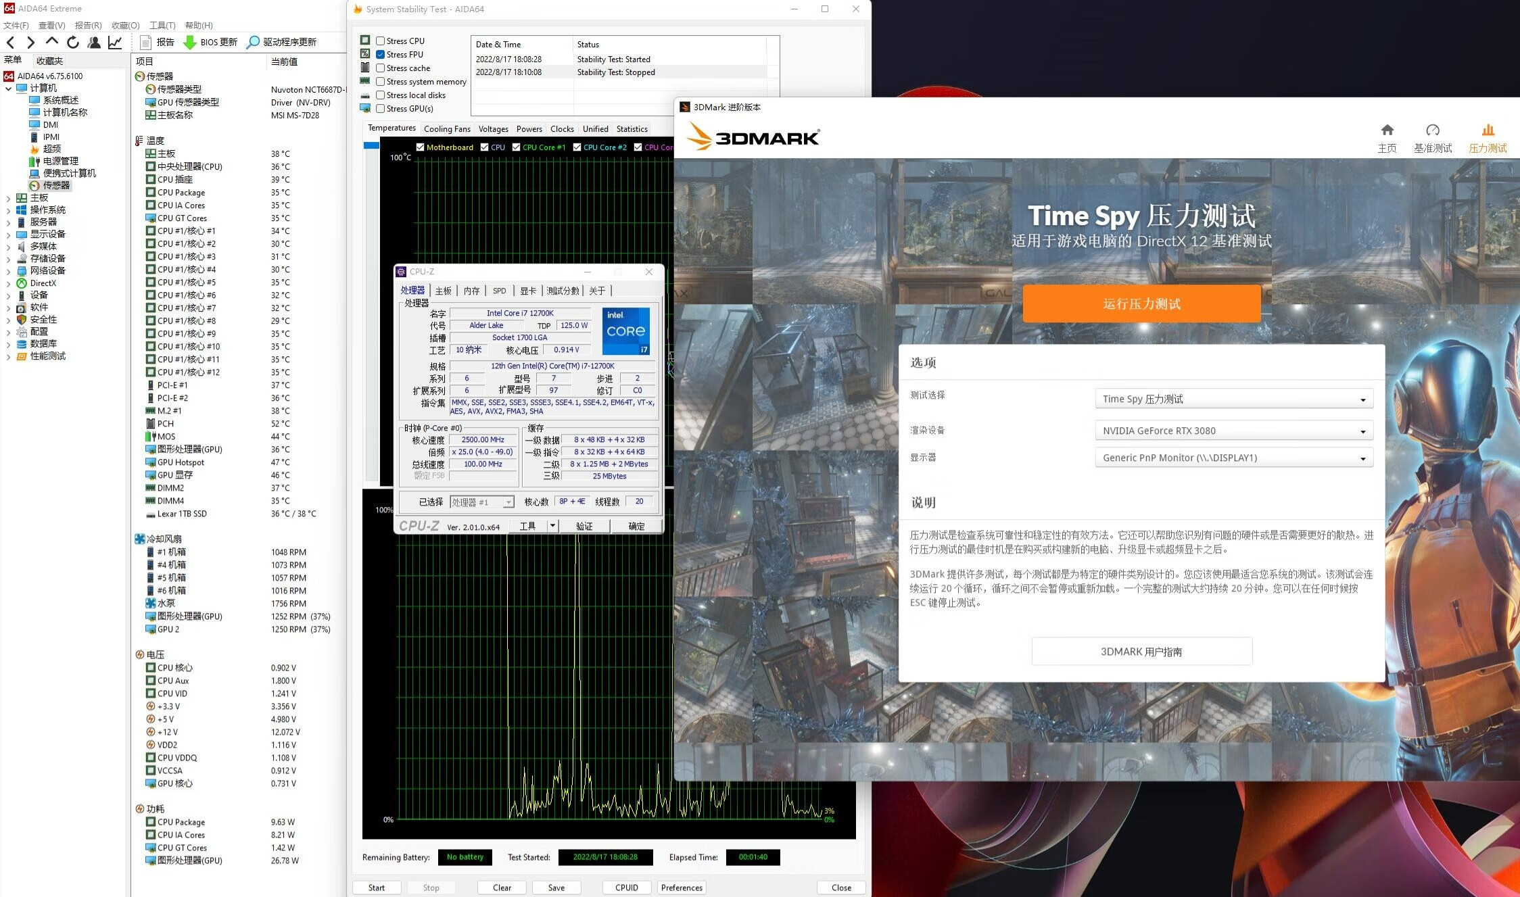Screen dimensions: 1520x897
Task: Switch to Cooling Fans tab
Action: pyautogui.click(x=447, y=129)
